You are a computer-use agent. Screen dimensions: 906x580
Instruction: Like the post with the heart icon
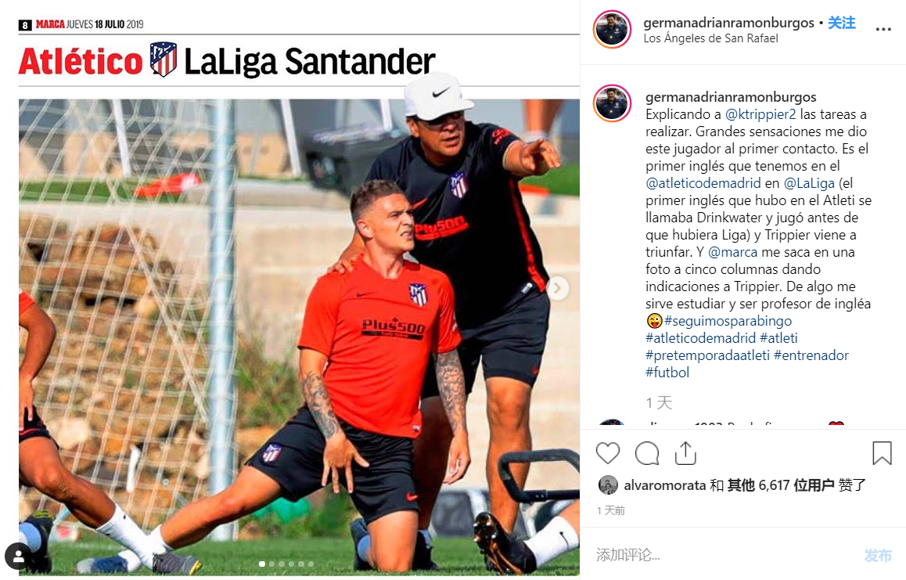point(607,453)
